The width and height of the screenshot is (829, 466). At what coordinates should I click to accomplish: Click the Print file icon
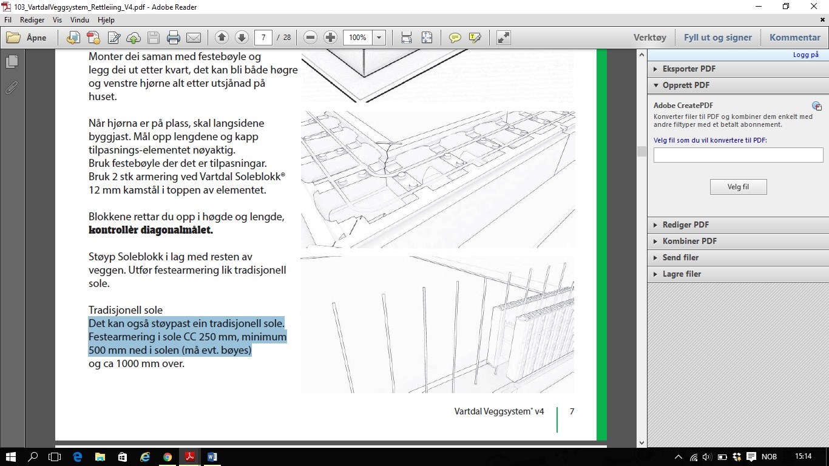pos(174,38)
